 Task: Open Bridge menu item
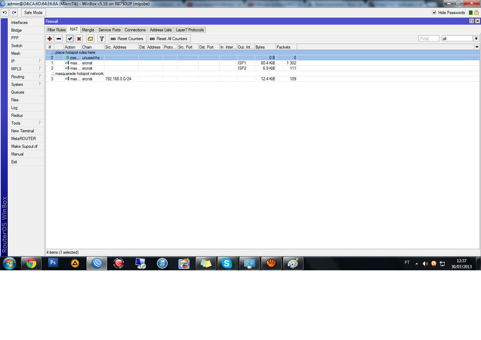26,30
